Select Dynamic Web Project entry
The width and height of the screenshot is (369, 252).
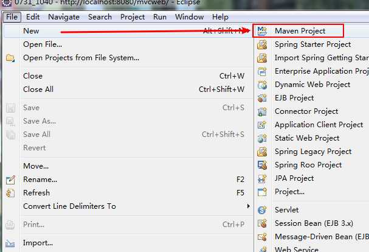pos(312,85)
